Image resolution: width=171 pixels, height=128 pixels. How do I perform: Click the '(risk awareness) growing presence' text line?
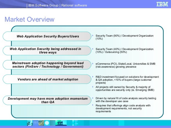coord(116,67)
